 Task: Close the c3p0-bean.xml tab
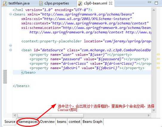click(x=111, y=3)
